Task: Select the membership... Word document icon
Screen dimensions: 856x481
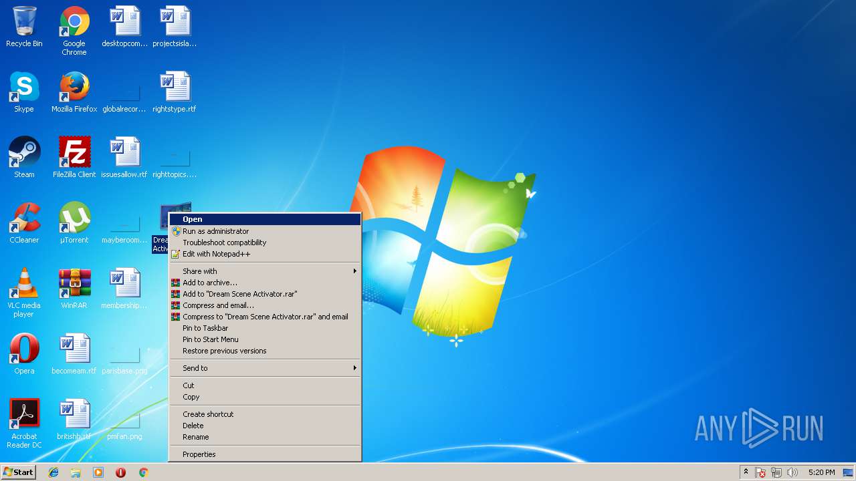Action: click(124, 289)
